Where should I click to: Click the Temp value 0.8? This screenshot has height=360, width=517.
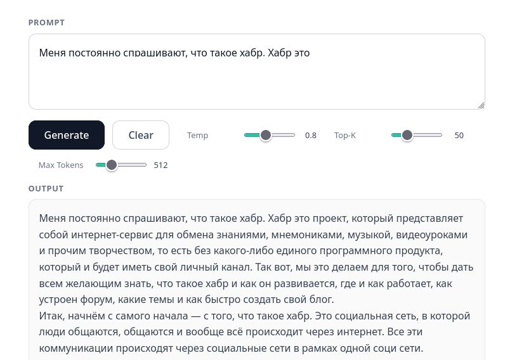[x=311, y=136]
